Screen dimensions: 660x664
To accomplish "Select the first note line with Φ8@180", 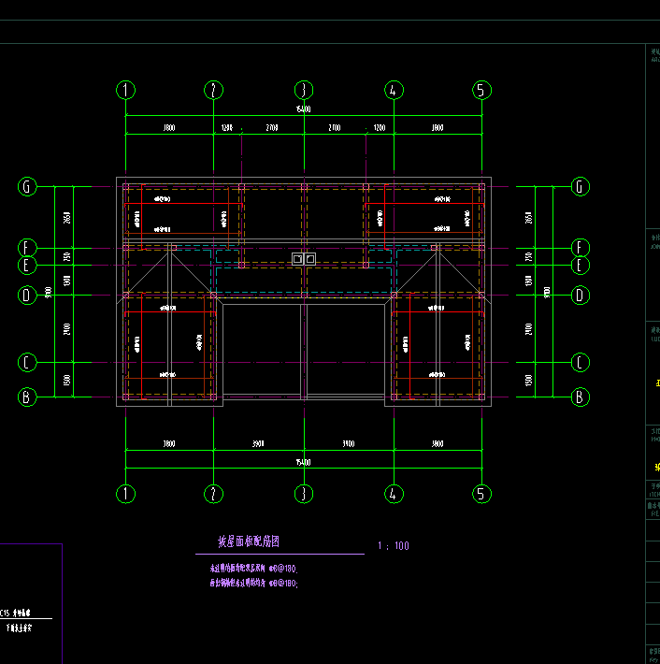I will [253, 569].
